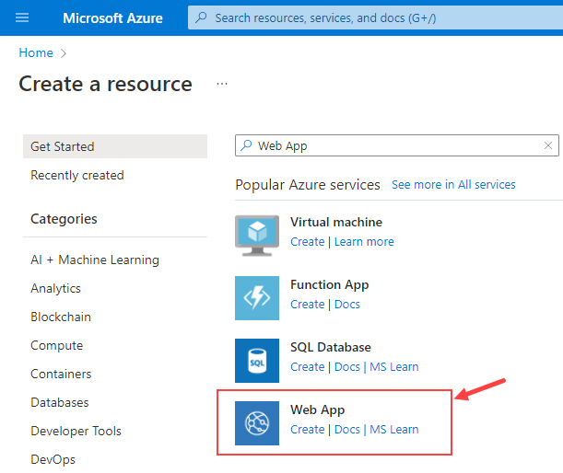Screen dimensions: 563x473
Task: Click the search icon in marketplace field
Action: click(x=246, y=145)
